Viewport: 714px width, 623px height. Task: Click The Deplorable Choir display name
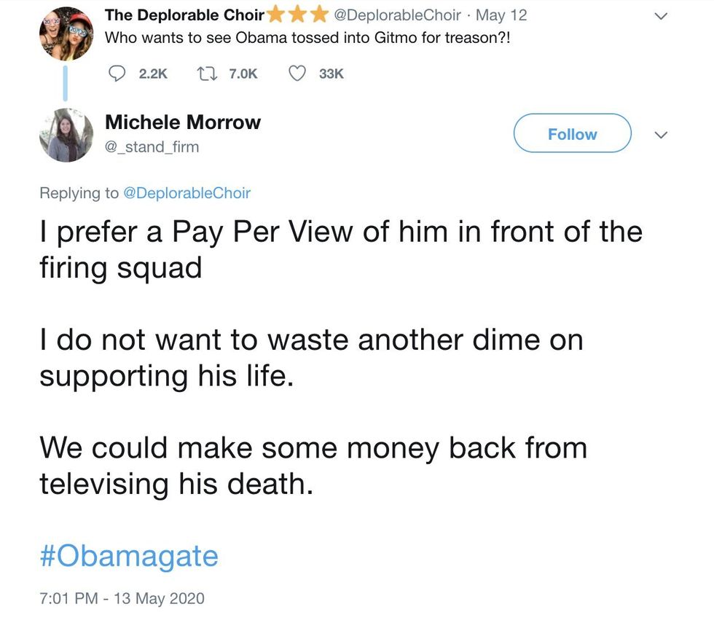pyautogui.click(x=184, y=15)
